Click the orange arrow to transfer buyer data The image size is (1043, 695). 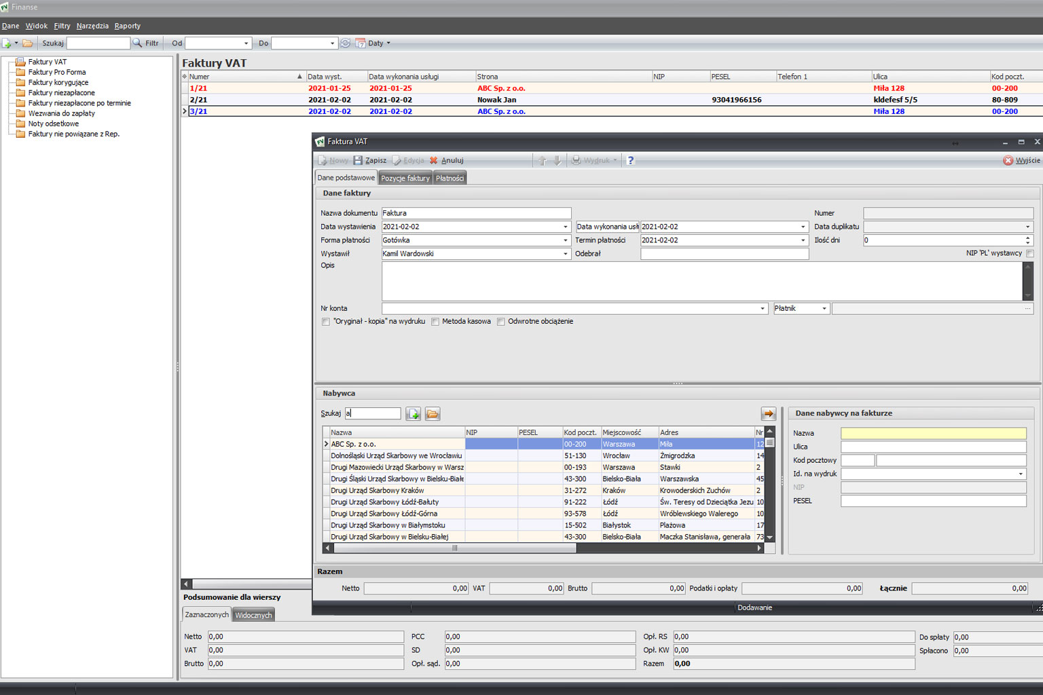768,414
